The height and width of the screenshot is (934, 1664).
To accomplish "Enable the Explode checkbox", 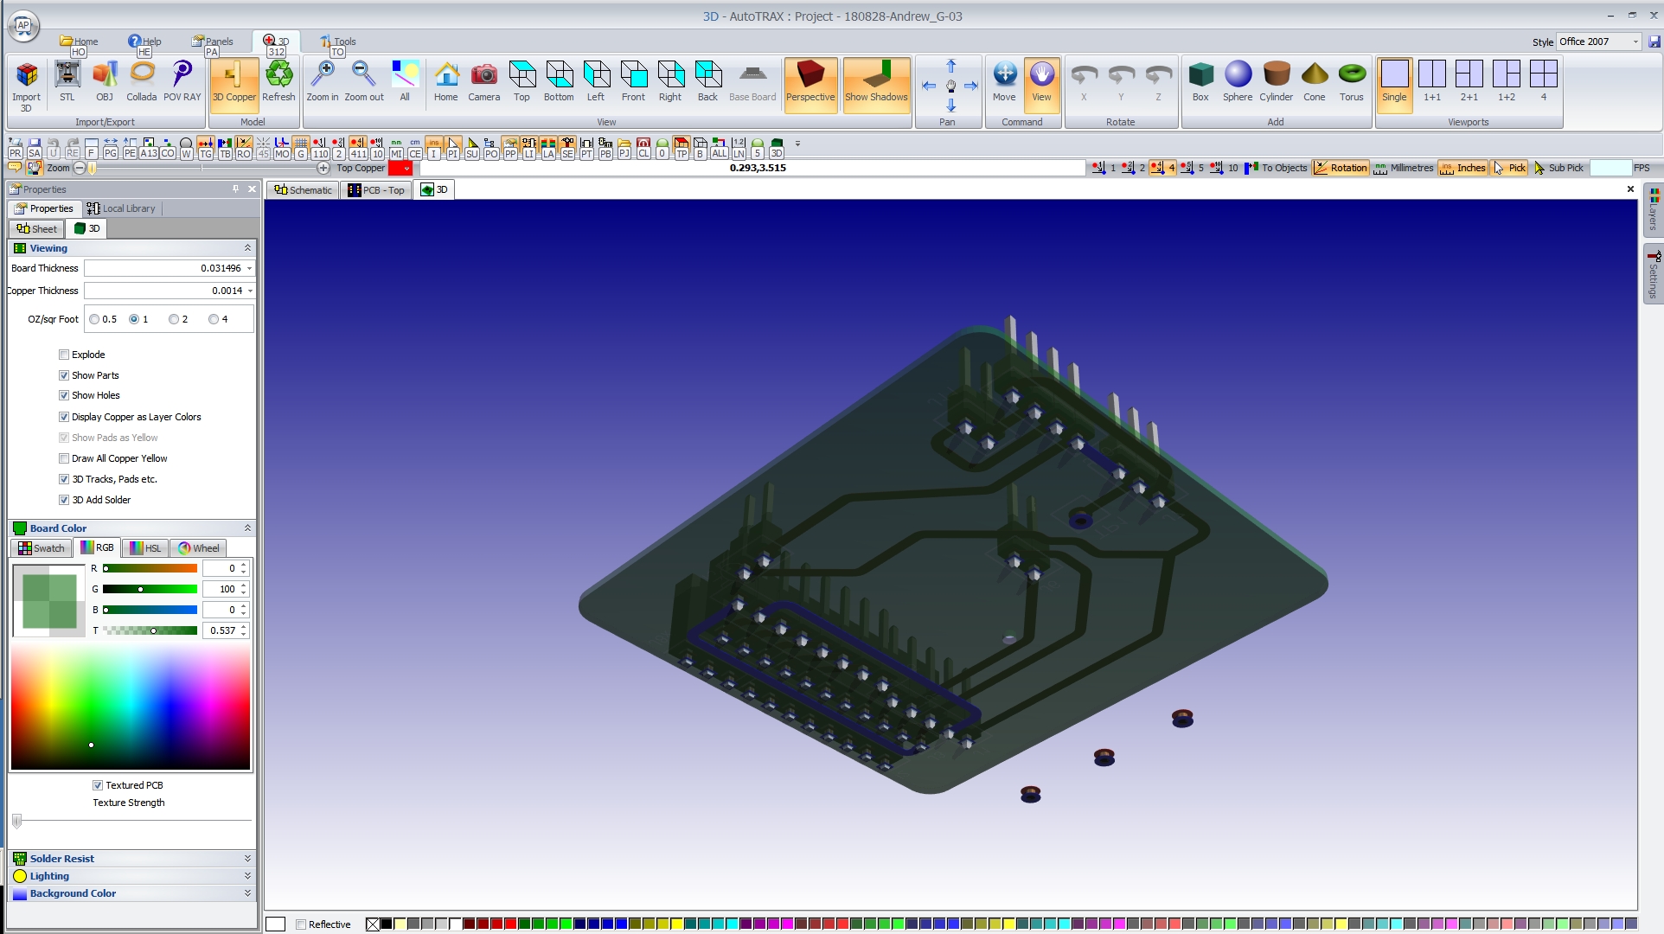I will pos(64,355).
